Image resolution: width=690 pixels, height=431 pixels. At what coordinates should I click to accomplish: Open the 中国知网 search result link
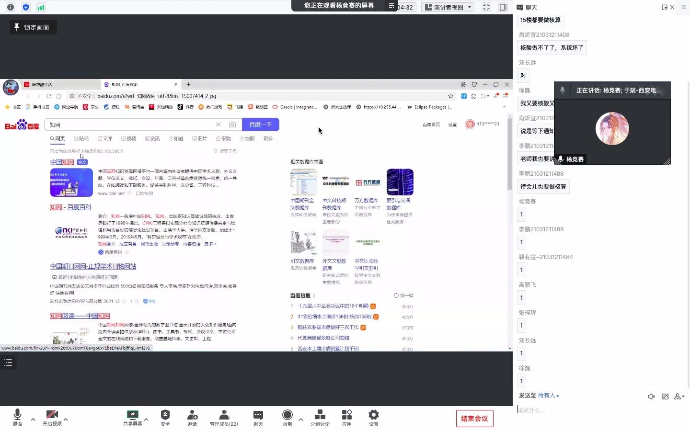62,162
